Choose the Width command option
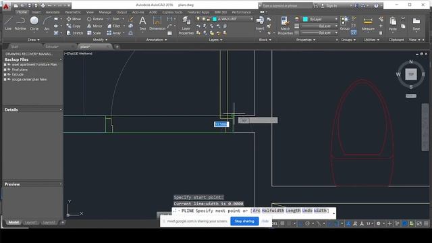Screen dimensions: 432x243 click(320, 211)
